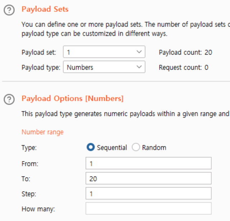Screen dimensions: 230x221
Task: Click the chevron arrow of Payload type dropdown
Action: point(139,67)
